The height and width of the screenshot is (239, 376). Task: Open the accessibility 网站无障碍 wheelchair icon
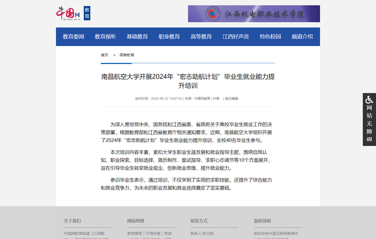tap(369, 100)
